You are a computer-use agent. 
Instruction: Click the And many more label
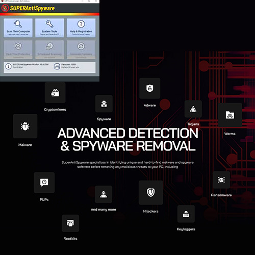(x=104, y=210)
